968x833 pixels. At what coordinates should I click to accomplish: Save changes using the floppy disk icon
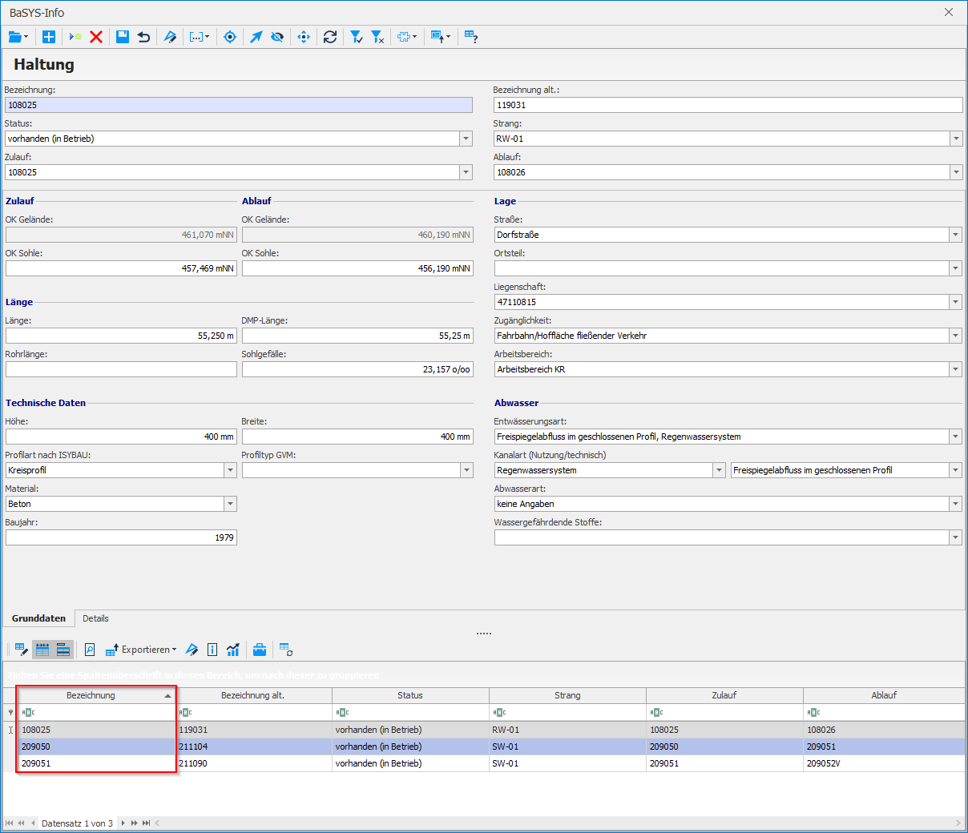[123, 37]
